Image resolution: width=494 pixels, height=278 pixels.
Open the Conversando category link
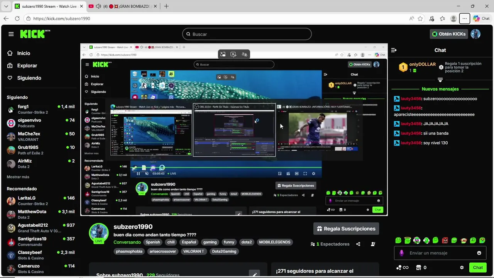(x=127, y=242)
